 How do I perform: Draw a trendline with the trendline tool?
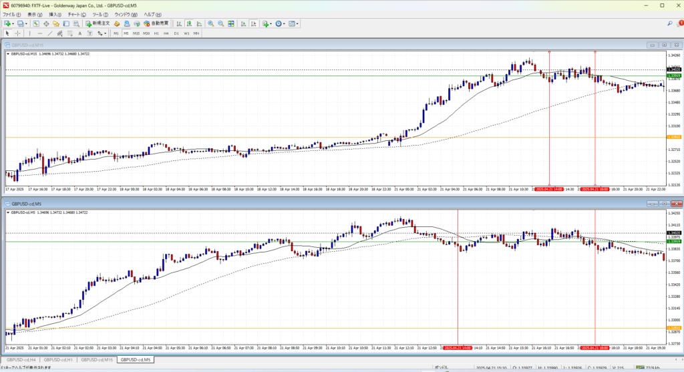coord(50,33)
